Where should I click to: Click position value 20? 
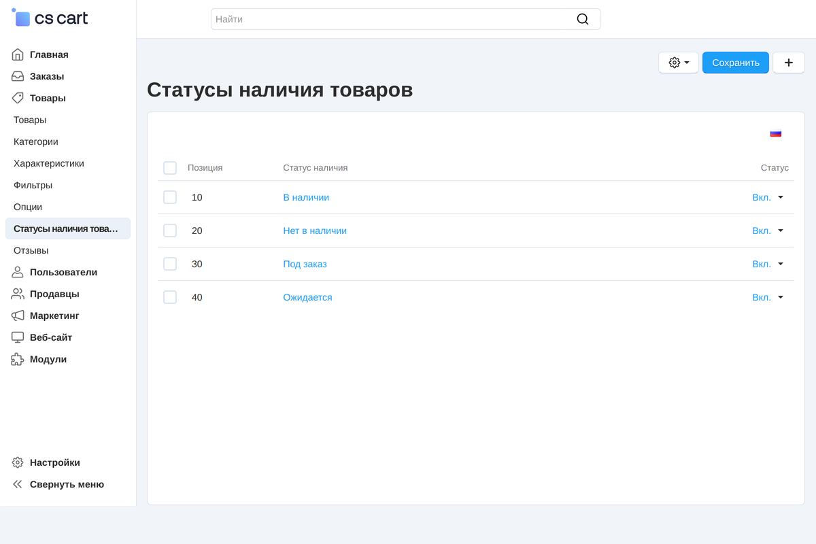pyautogui.click(x=197, y=231)
